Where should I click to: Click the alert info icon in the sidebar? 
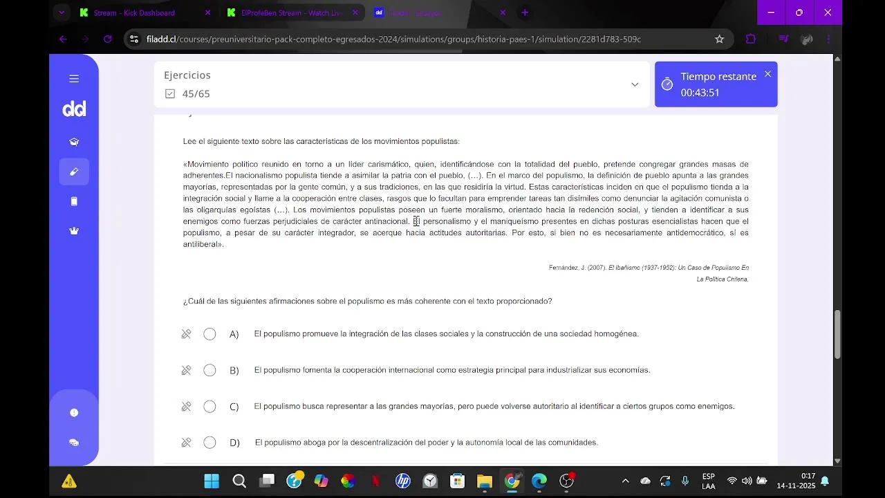[x=74, y=412]
